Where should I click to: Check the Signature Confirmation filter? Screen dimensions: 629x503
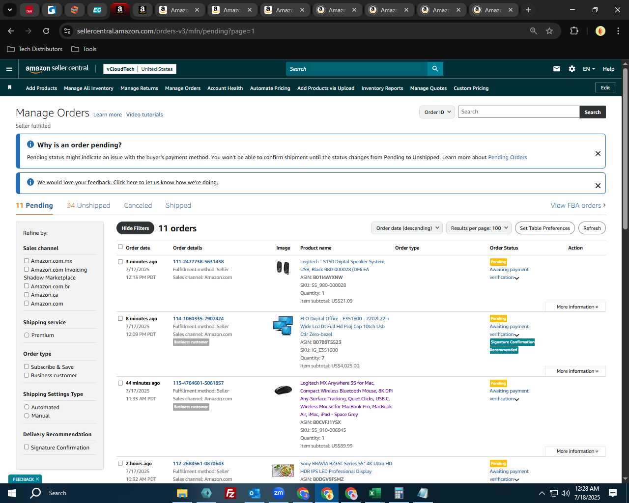27,447
